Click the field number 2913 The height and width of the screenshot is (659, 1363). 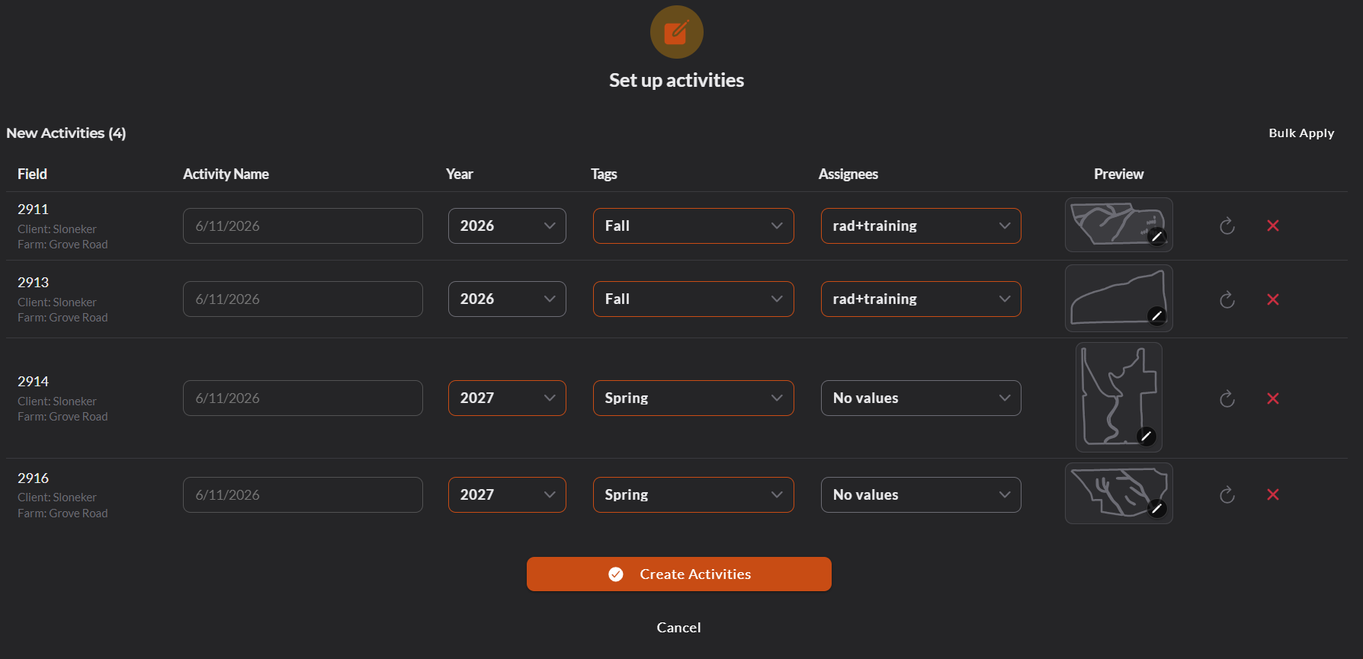tap(33, 282)
